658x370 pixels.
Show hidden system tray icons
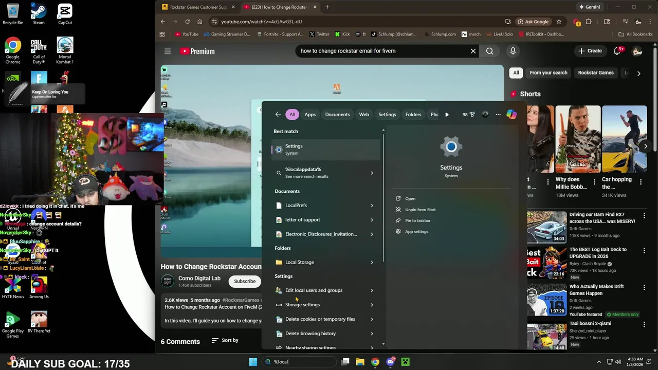click(599, 362)
